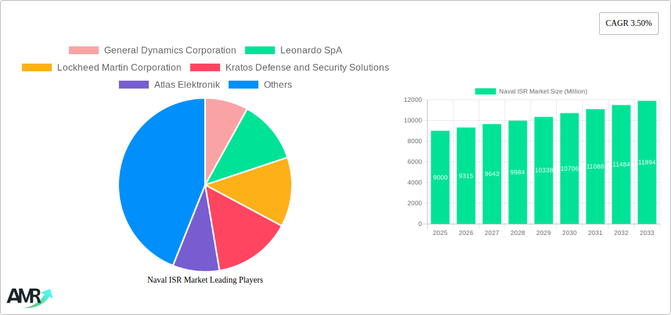Click the 2025 bar showing 9000
The width and height of the screenshot is (671, 315).
(440, 177)
